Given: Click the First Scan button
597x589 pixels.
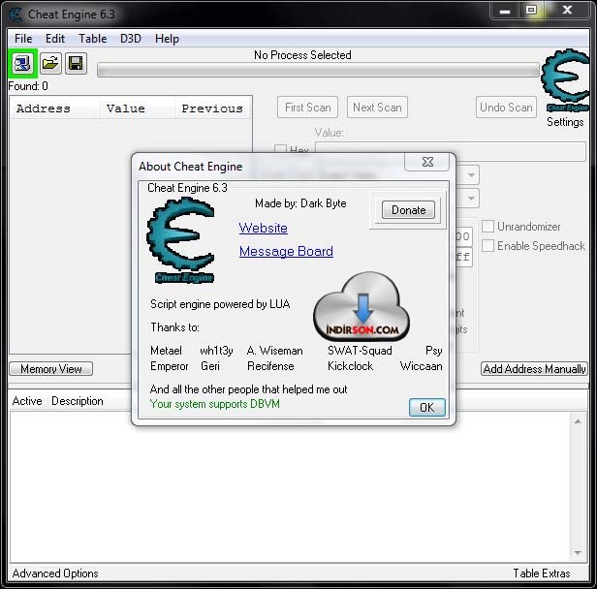Looking at the screenshot, I should [307, 108].
